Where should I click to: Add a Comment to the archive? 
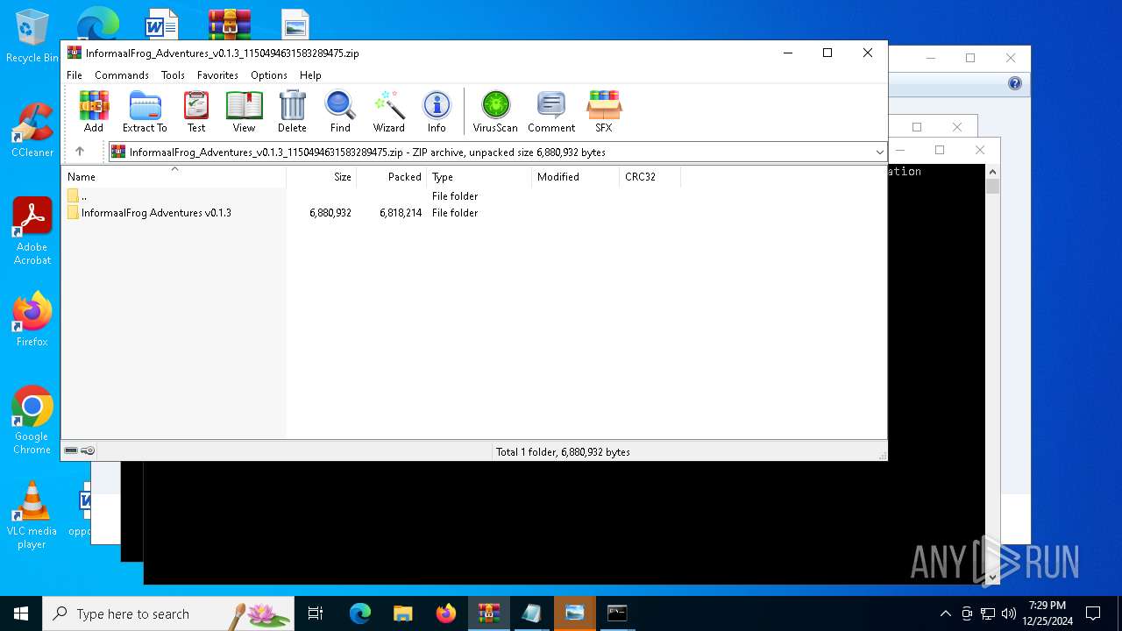551,111
